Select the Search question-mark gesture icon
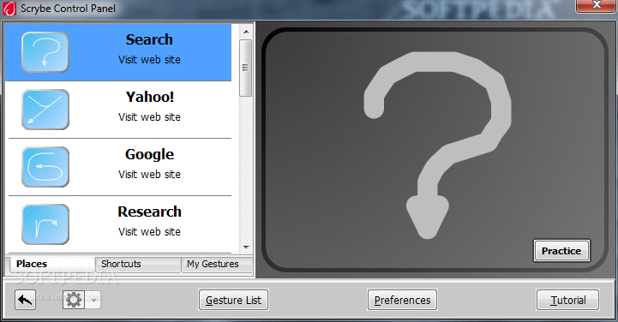This screenshot has height=322, width=618. (x=45, y=52)
